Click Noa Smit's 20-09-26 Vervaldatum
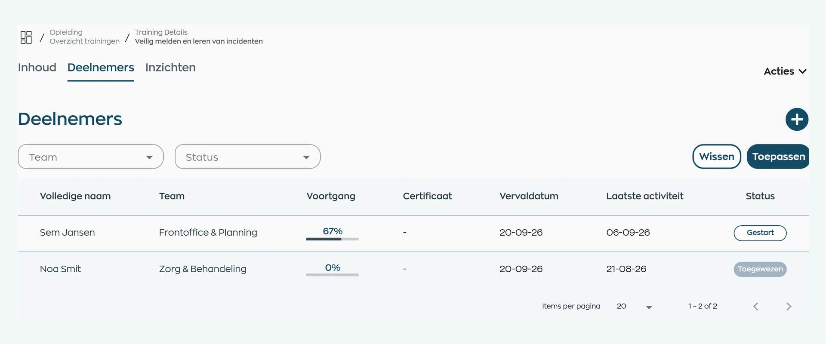The width and height of the screenshot is (826, 344). (x=521, y=269)
